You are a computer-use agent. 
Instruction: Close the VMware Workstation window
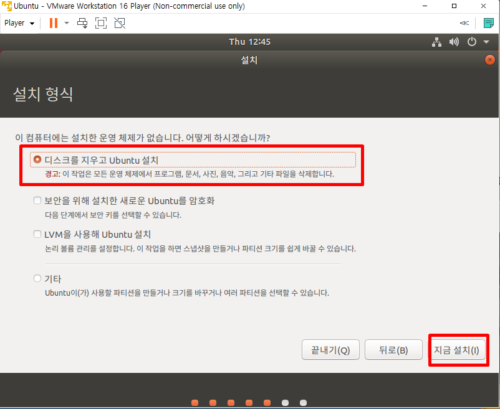click(483, 6)
